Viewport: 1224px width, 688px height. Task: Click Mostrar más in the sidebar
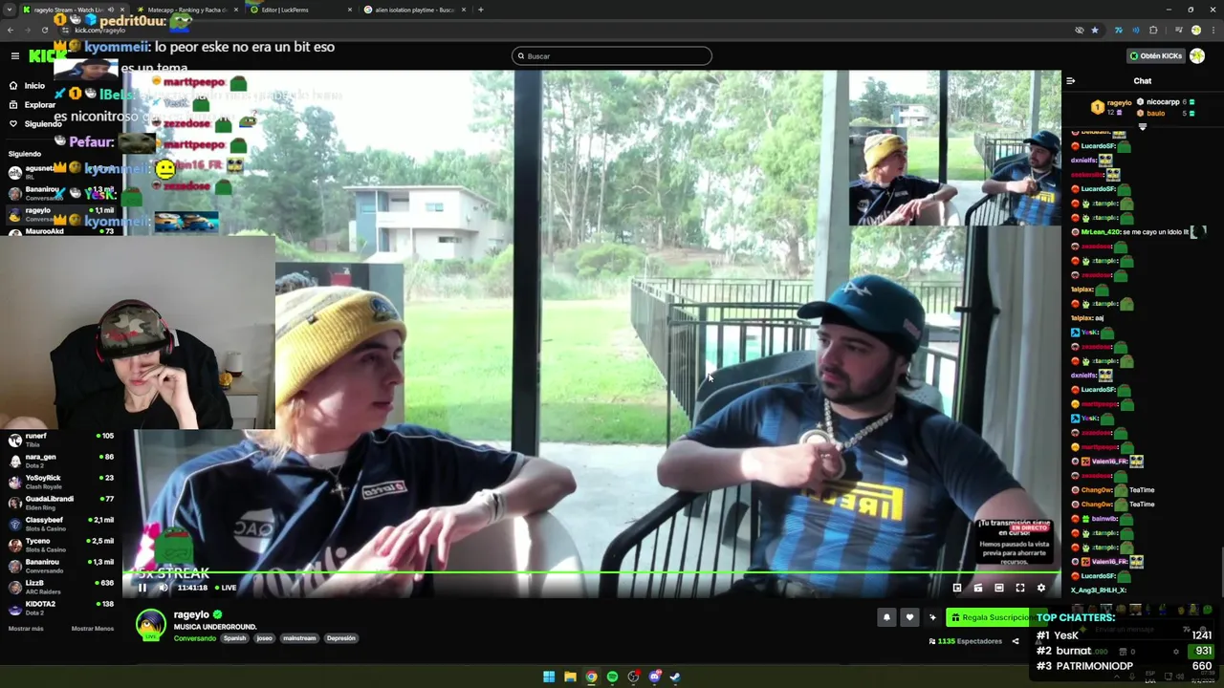(26, 629)
